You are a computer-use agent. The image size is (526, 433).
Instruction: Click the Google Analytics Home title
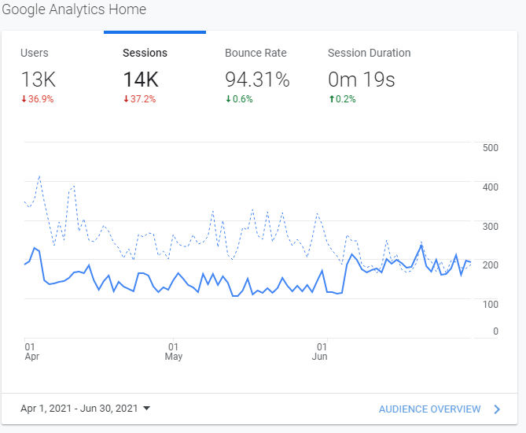73,9
